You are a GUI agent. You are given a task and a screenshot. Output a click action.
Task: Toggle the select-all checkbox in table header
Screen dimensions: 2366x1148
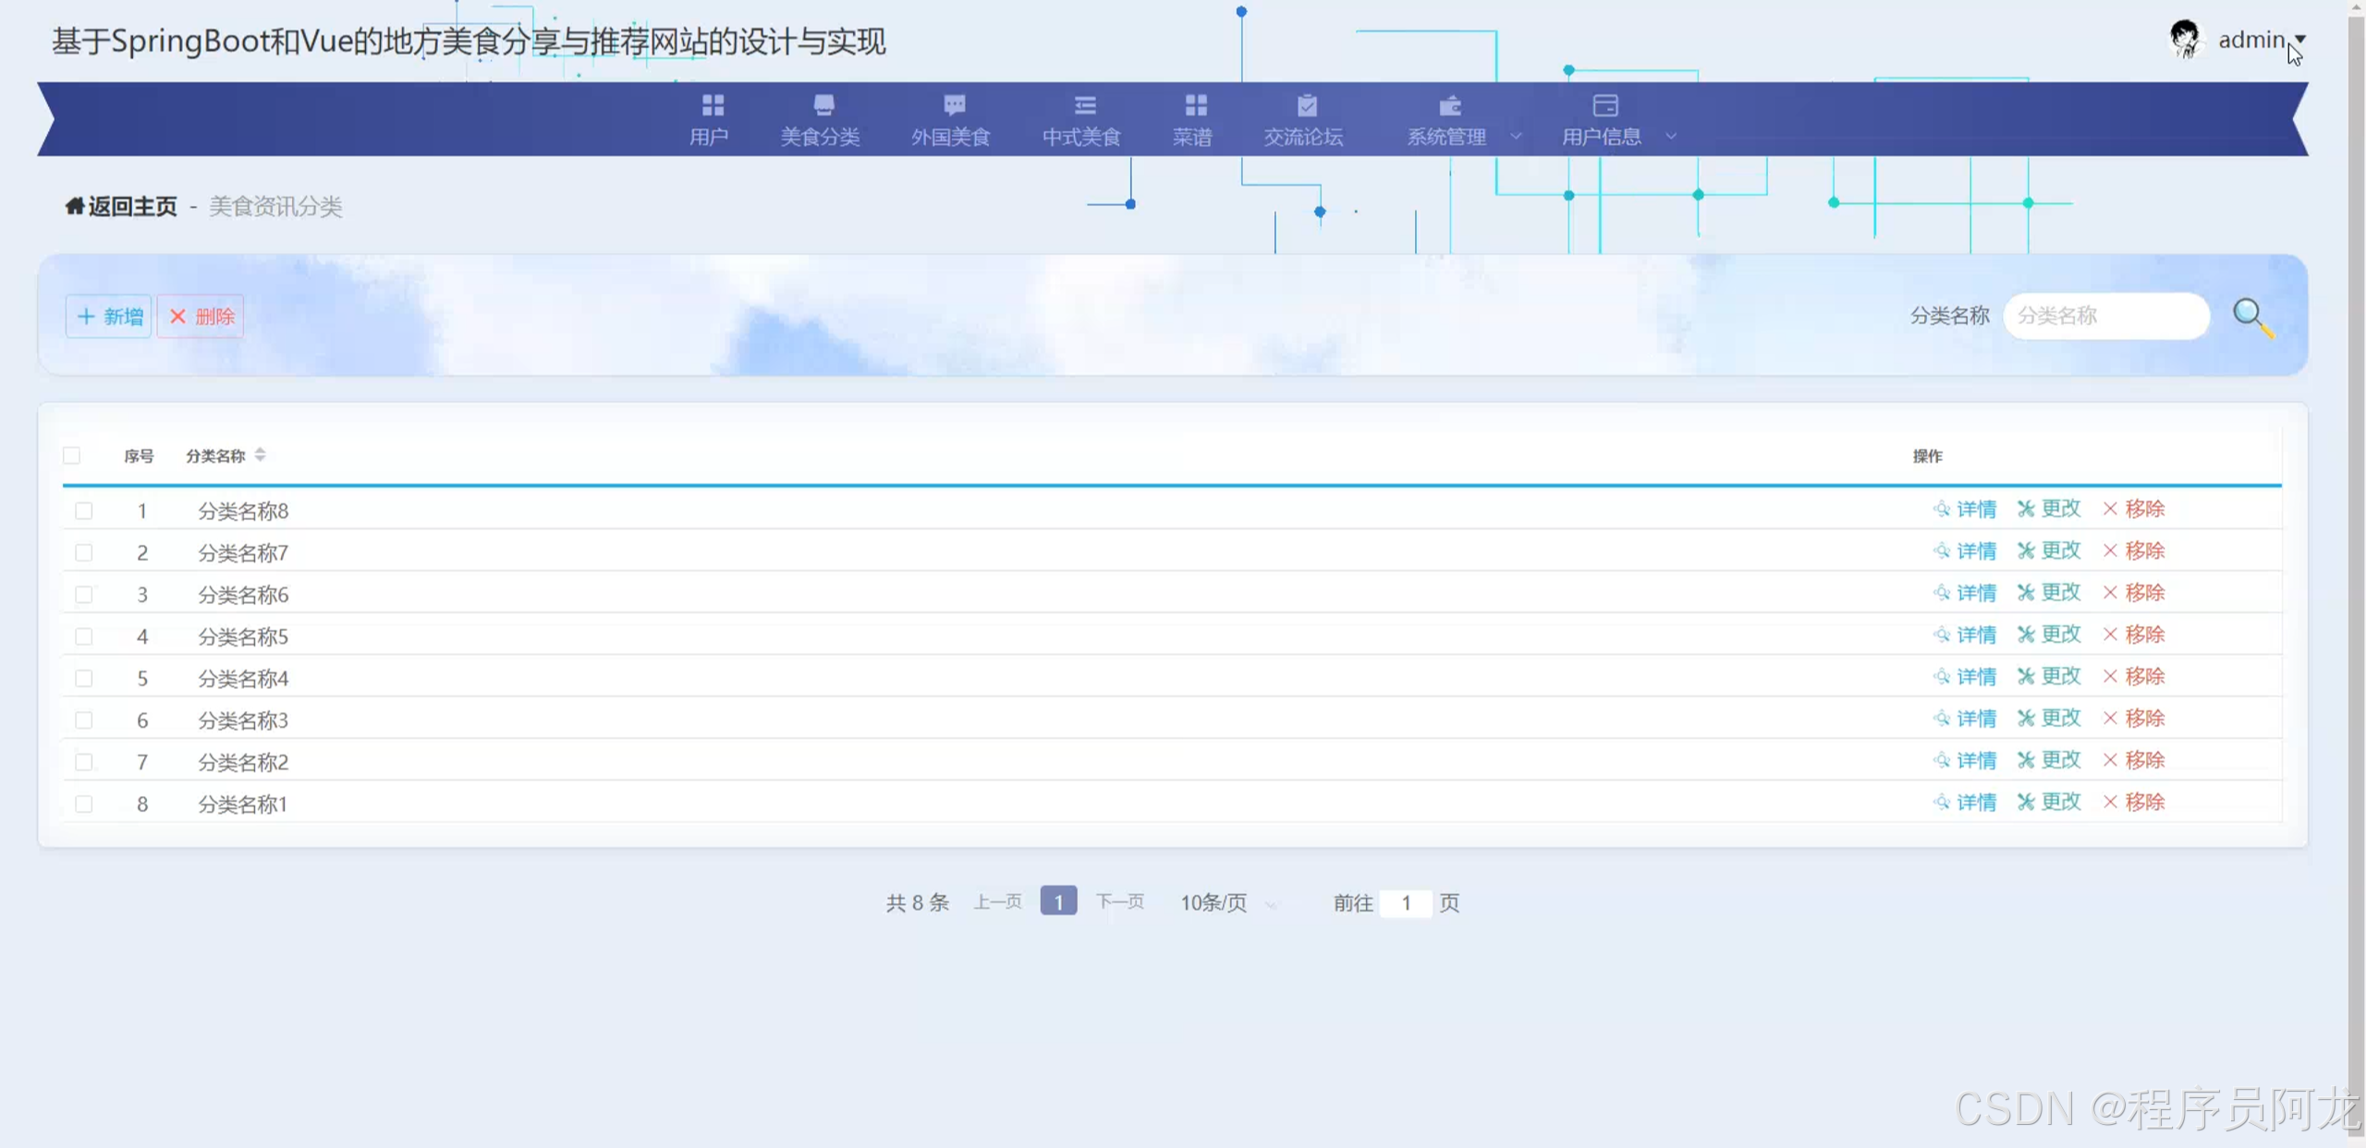72,455
